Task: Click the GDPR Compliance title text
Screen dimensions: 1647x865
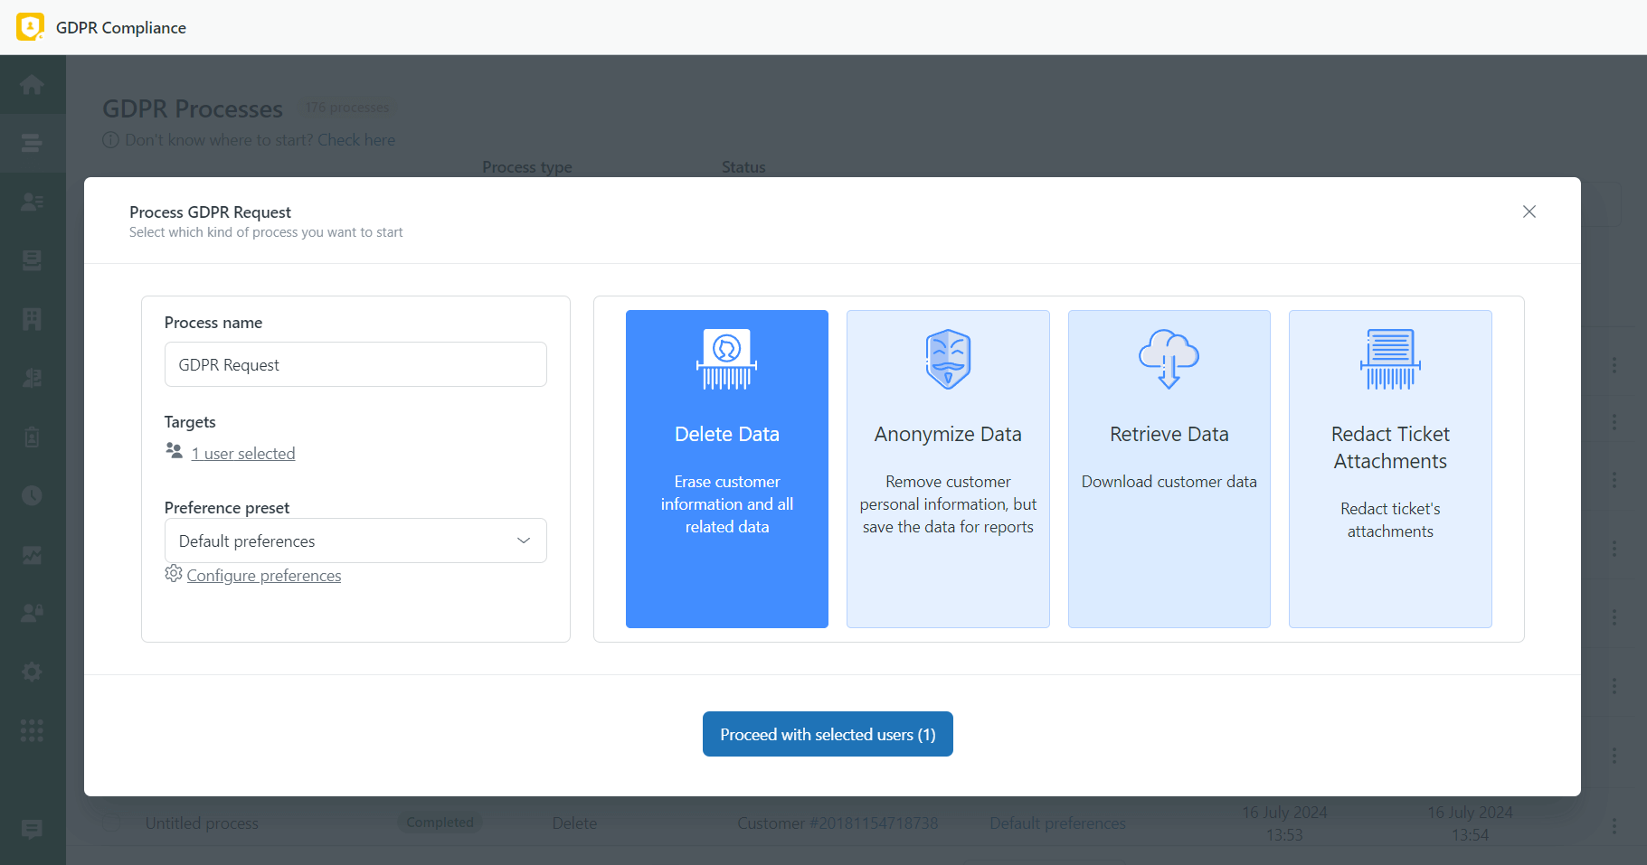Action: (x=121, y=28)
